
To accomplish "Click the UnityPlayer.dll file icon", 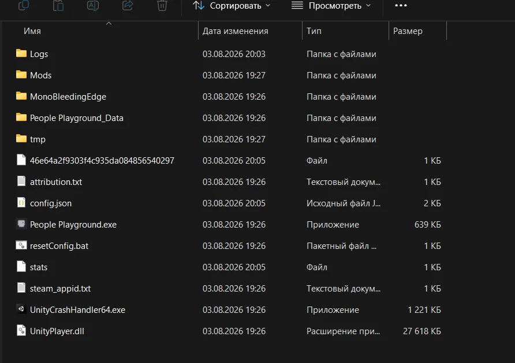I will coord(21,330).
